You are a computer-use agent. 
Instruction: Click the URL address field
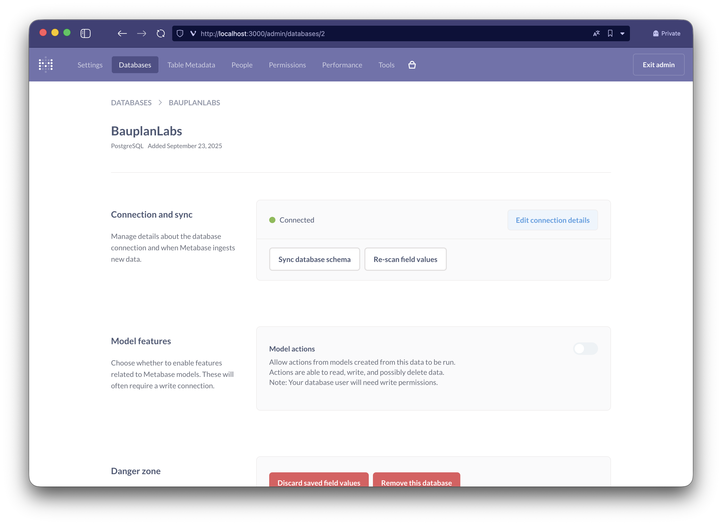(x=382, y=33)
